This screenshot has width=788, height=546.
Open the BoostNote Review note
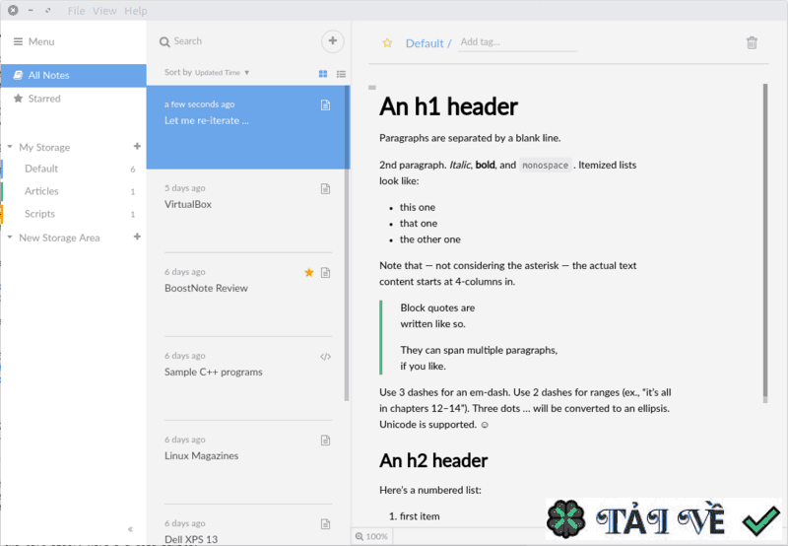pyautogui.click(x=245, y=295)
